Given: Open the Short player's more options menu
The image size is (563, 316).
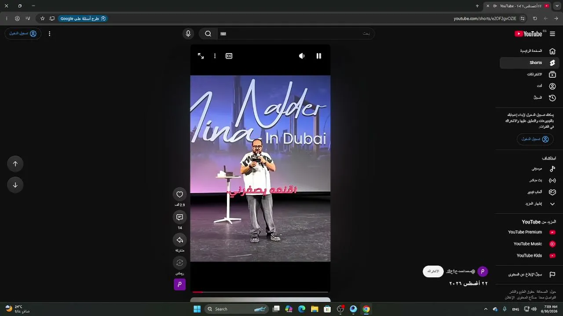Looking at the screenshot, I should 215,56.
